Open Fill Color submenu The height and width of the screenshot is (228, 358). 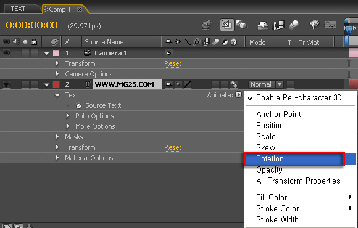coord(300,197)
